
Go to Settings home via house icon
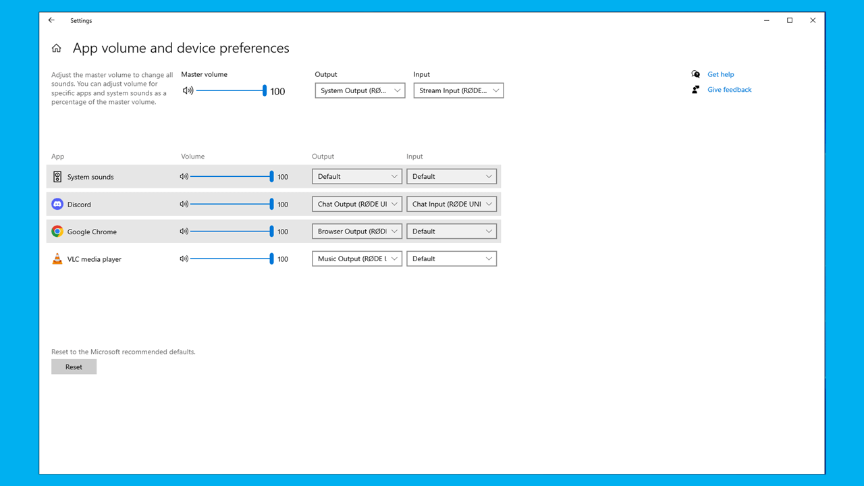pos(57,49)
